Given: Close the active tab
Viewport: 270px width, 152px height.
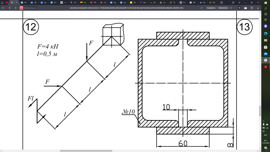Looking at the screenshot, I should click(16, 3).
